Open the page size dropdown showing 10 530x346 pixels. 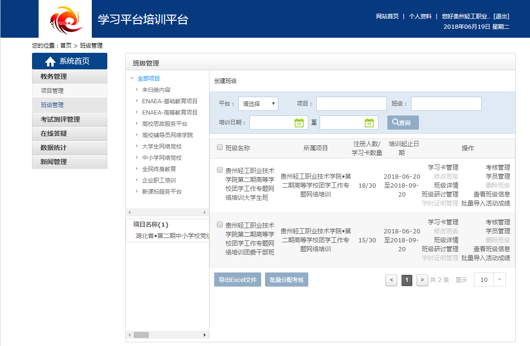490,280
